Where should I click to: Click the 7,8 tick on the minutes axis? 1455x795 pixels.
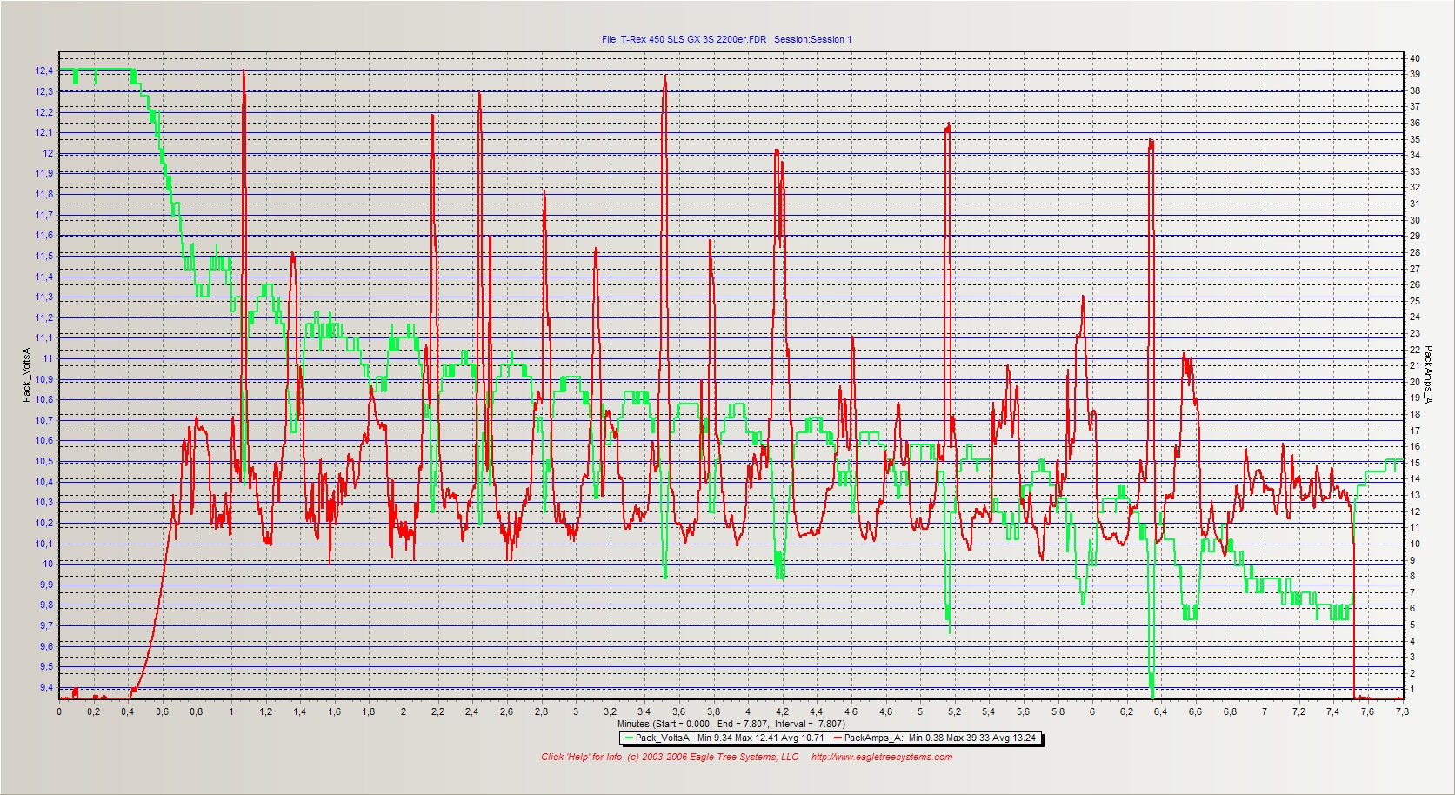click(x=1401, y=711)
